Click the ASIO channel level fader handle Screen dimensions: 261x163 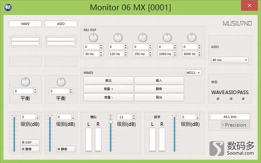[50, 115]
